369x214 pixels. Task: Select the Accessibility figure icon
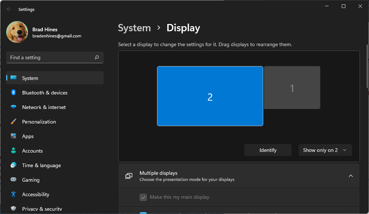coord(13,194)
